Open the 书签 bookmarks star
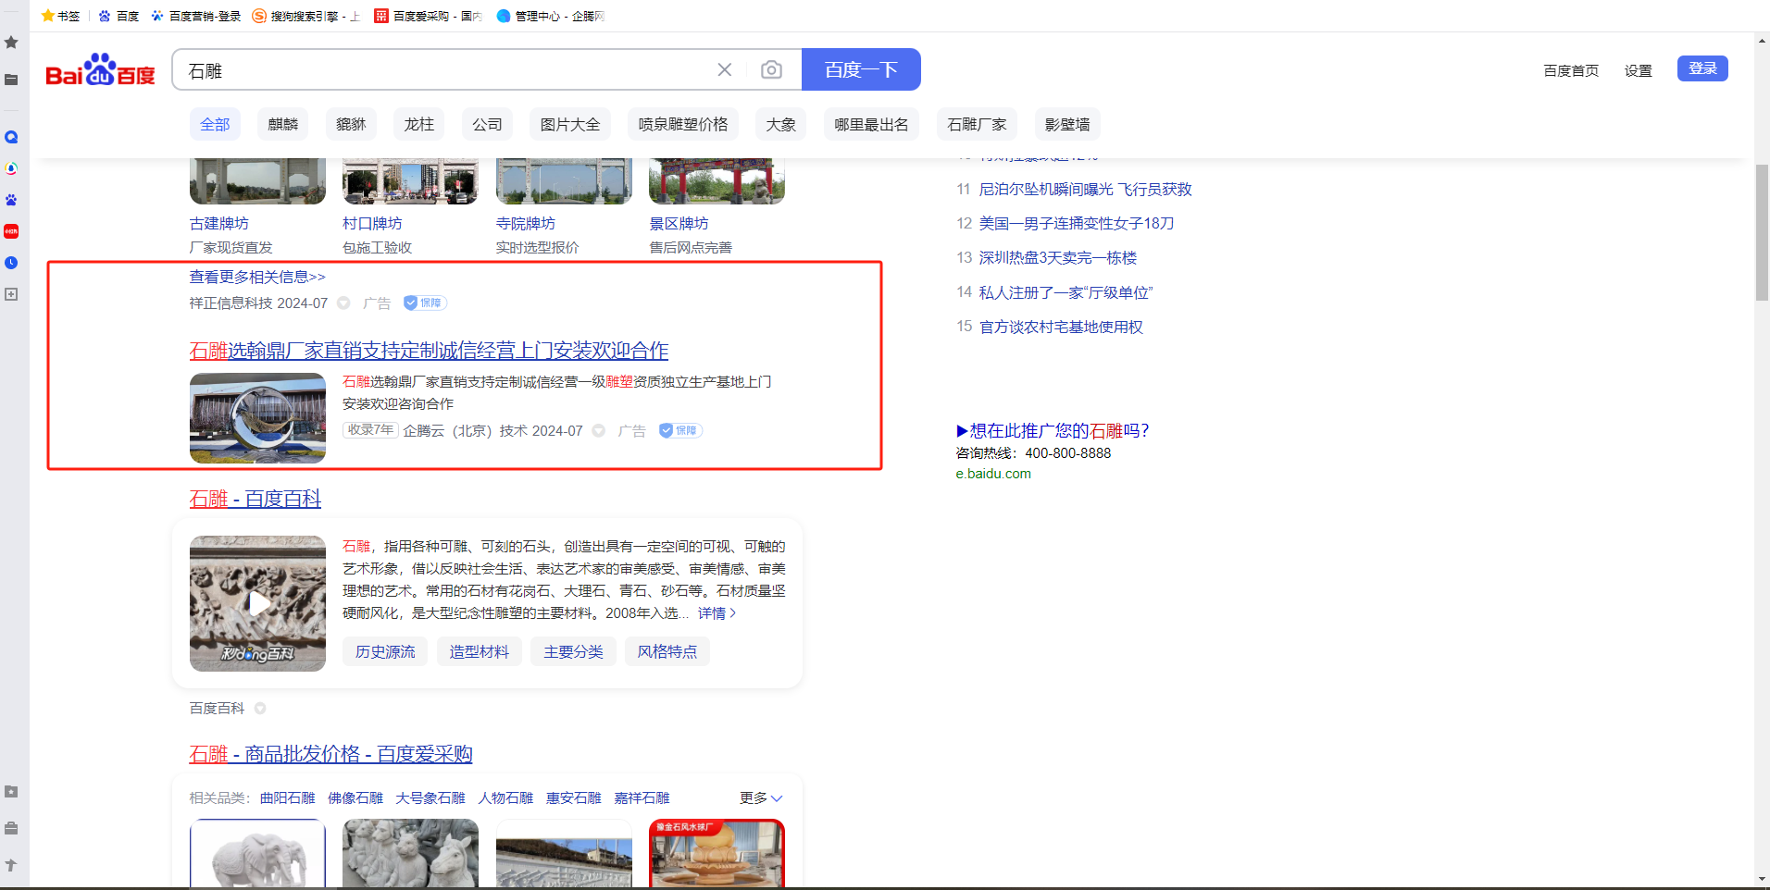1770x890 pixels. coord(60,16)
